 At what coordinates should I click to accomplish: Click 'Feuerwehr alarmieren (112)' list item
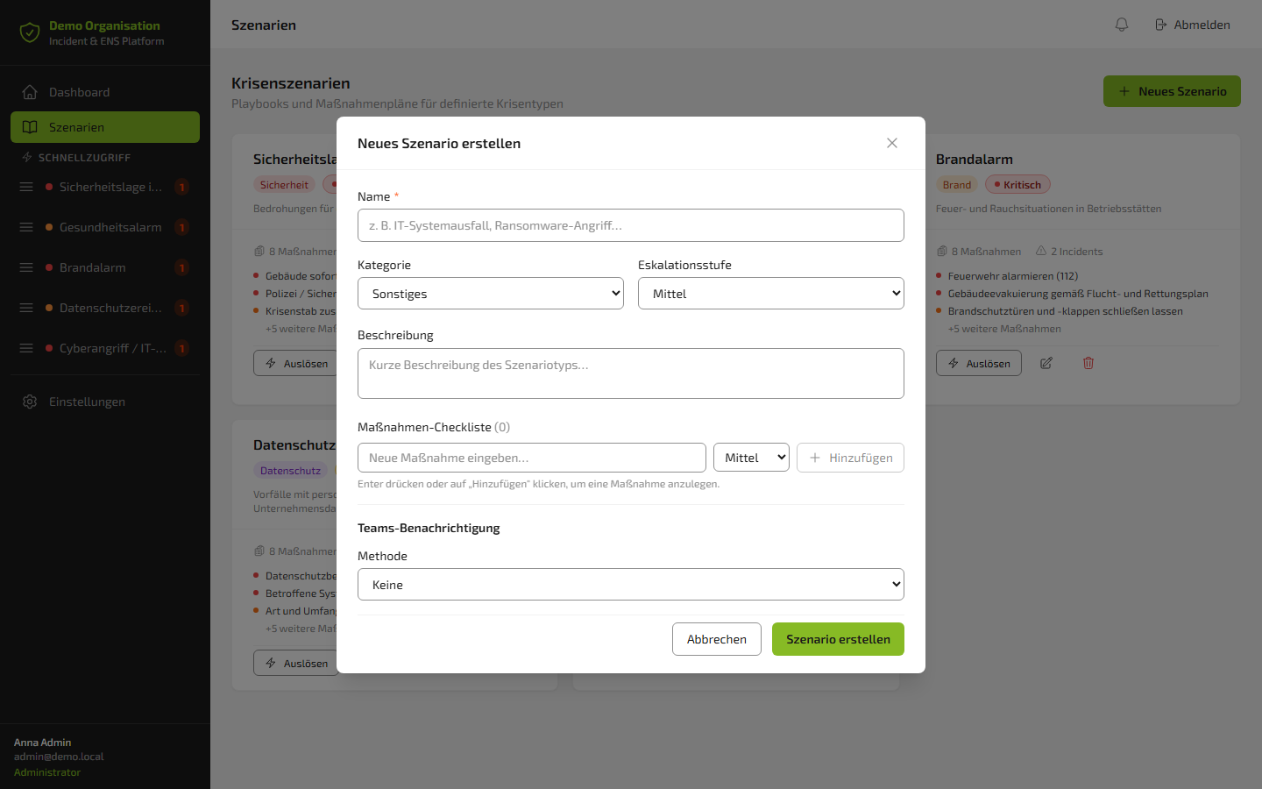(x=1013, y=276)
